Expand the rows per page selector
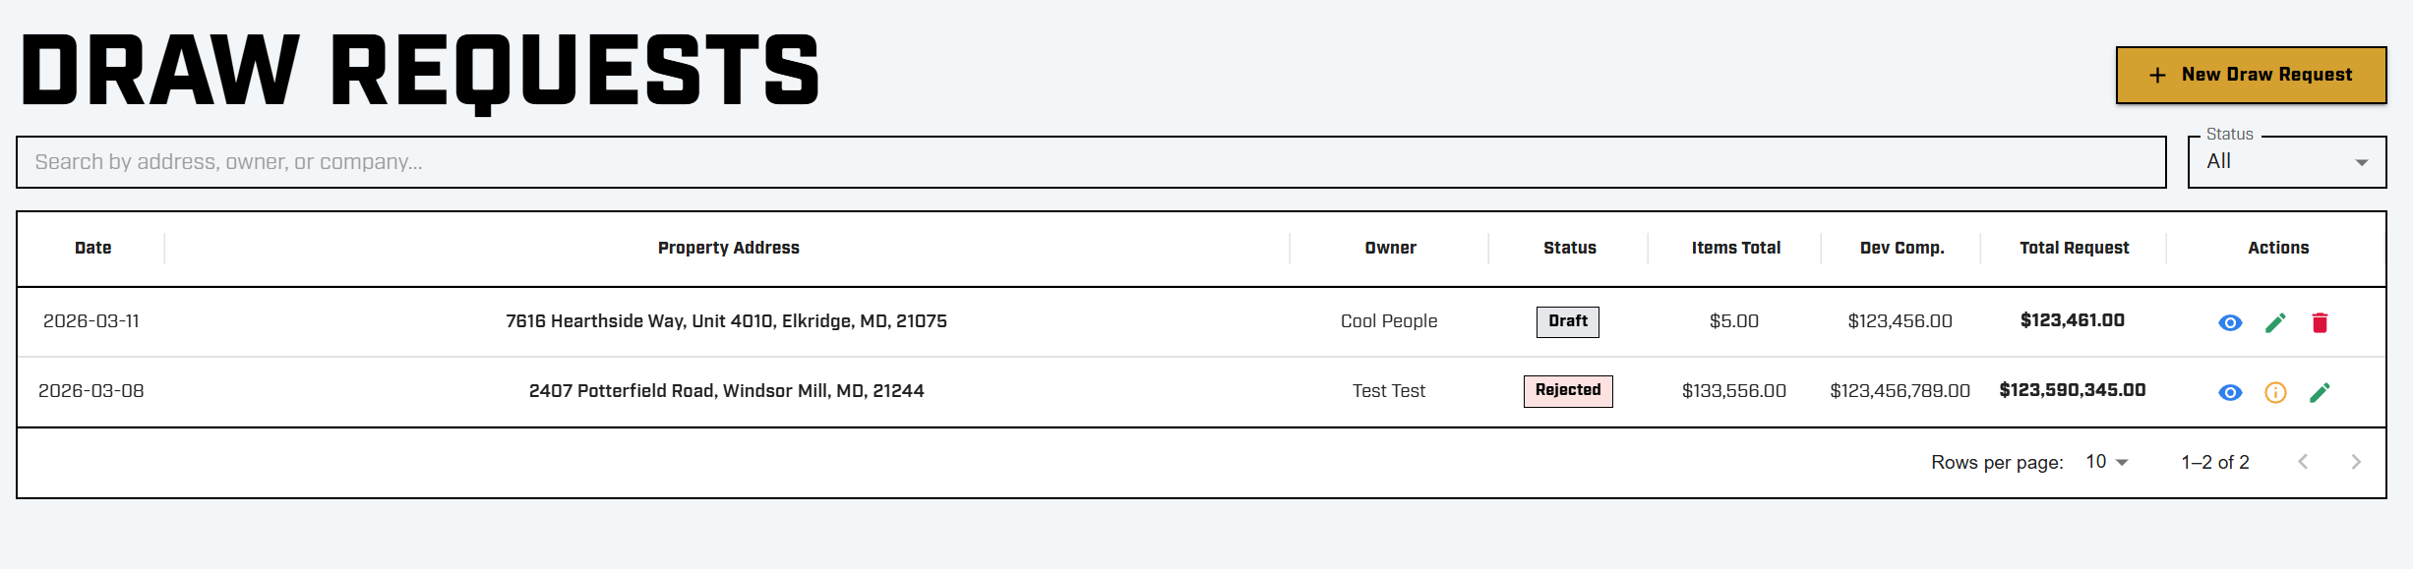The height and width of the screenshot is (569, 2413). coord(2107,462)
